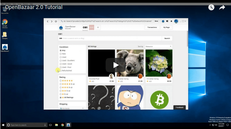Click the Share arrow icon on video
Screen dimensions: 231x129
(222, 7)
